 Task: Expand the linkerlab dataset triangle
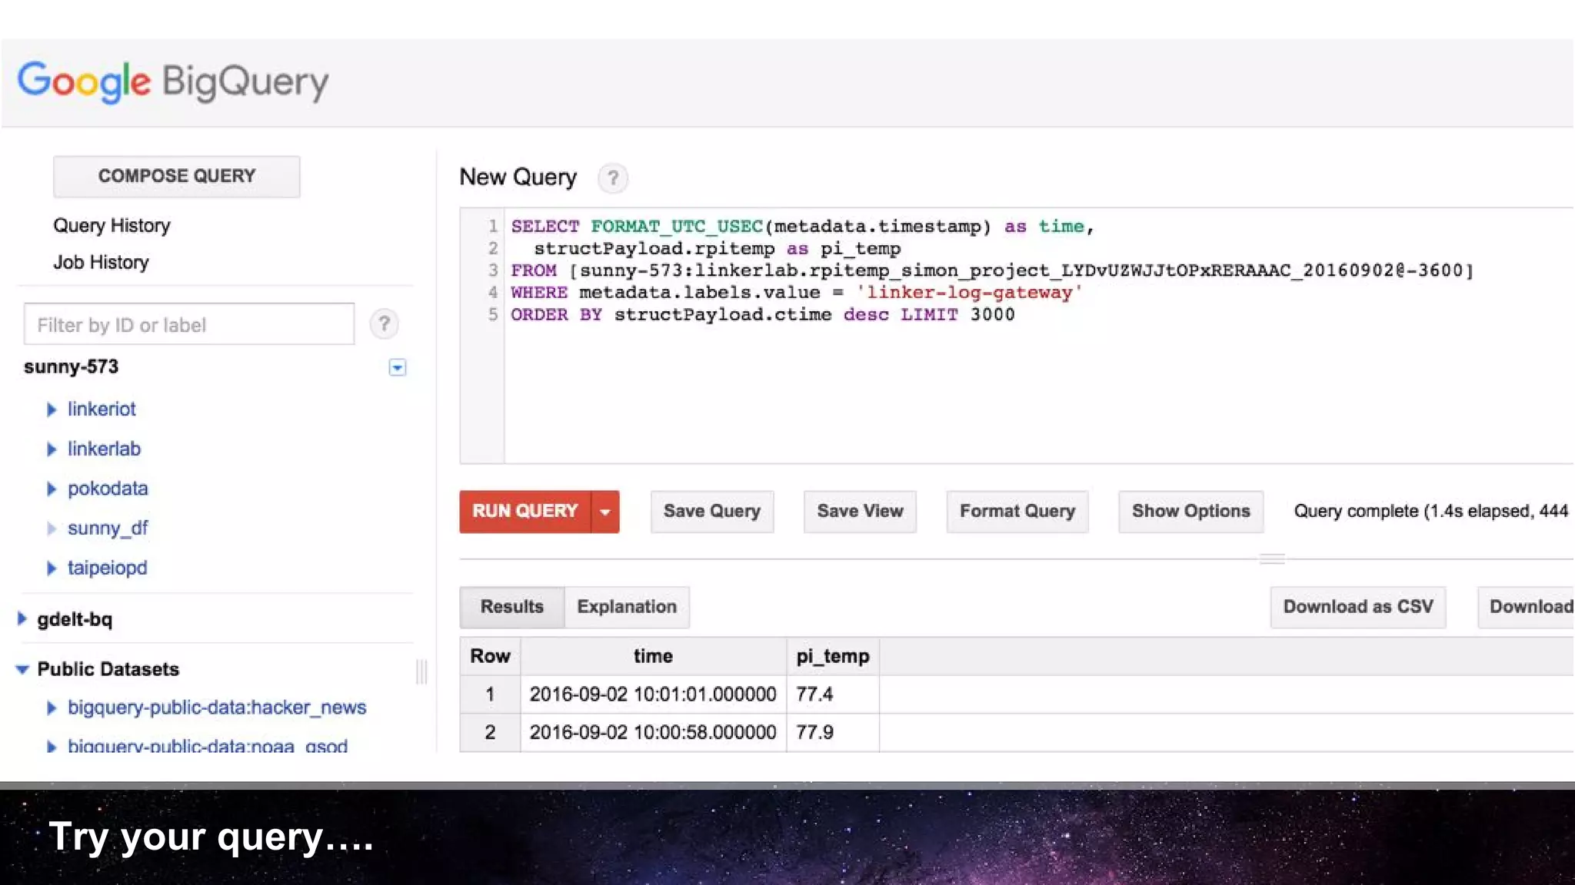52,449
